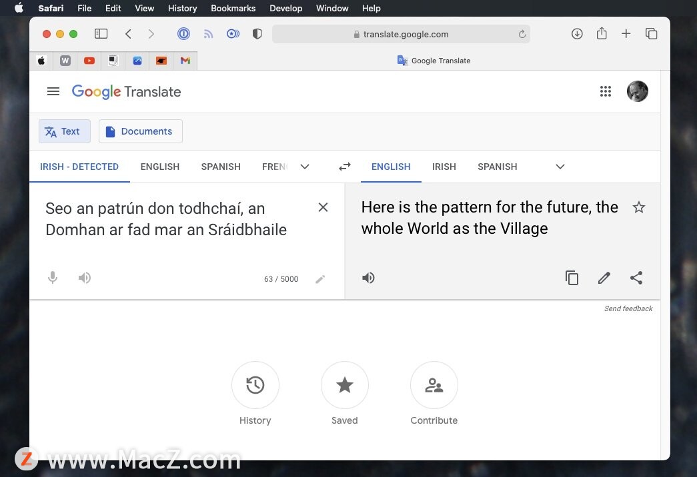The width and height of the screenshot is (697, 477).
Task: Open the pinned YouTube tab
Action: 89,61
